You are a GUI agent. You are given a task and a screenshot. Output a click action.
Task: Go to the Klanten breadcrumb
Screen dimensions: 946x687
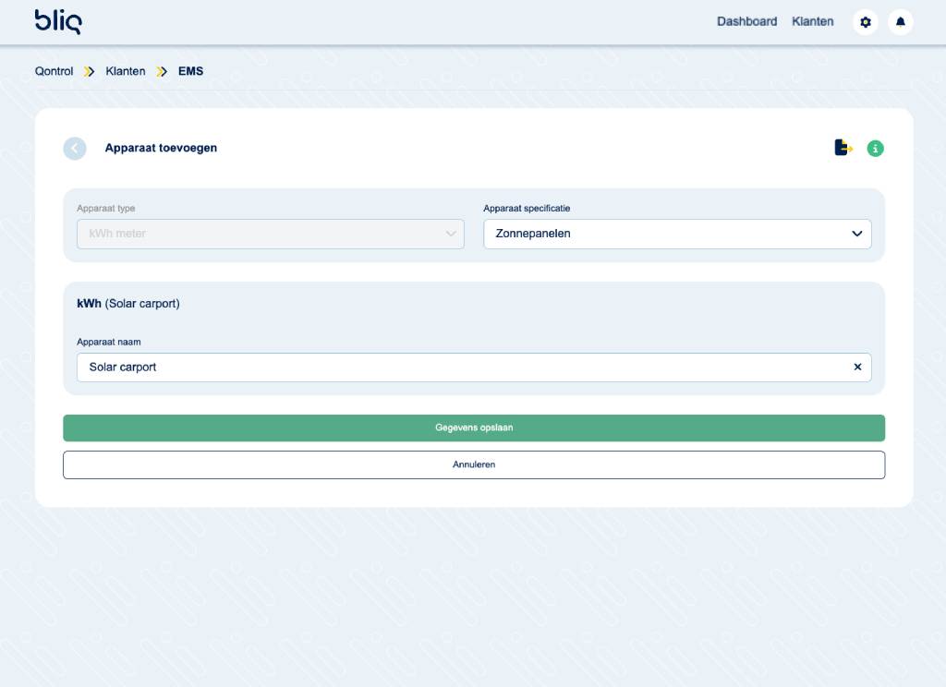[x=126, y=71]
